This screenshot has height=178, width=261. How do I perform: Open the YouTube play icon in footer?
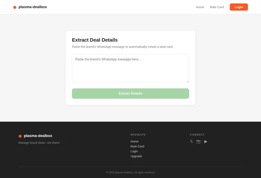[x=206, y=142]
